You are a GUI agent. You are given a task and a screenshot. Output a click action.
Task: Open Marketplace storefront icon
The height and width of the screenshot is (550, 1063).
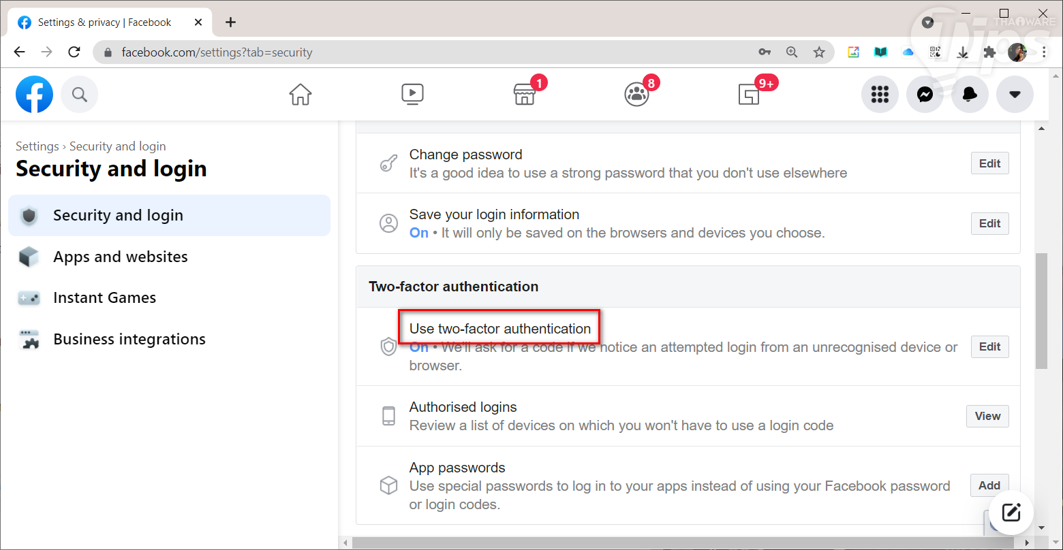click(x=524, y=95)
